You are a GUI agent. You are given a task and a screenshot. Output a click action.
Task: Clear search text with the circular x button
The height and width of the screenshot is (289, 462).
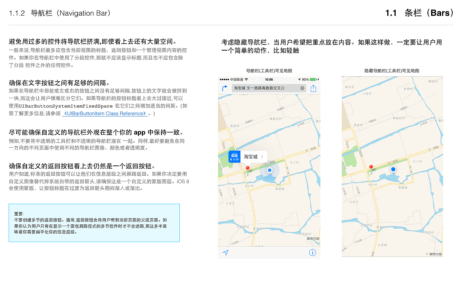point(302,88)
